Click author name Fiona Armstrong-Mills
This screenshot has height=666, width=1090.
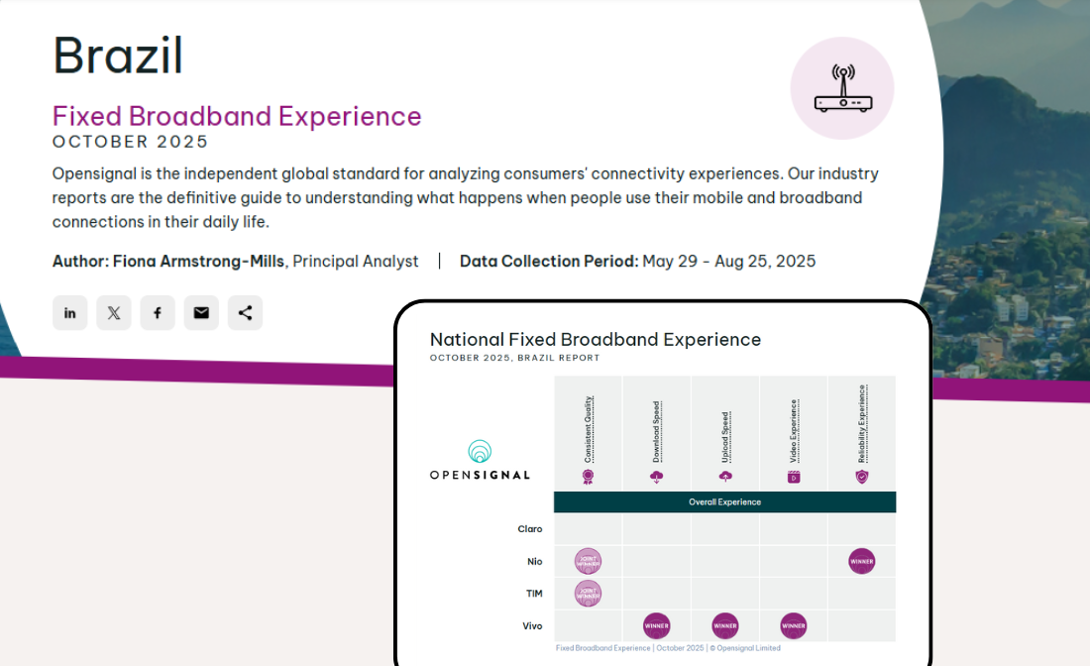[199, 262]
